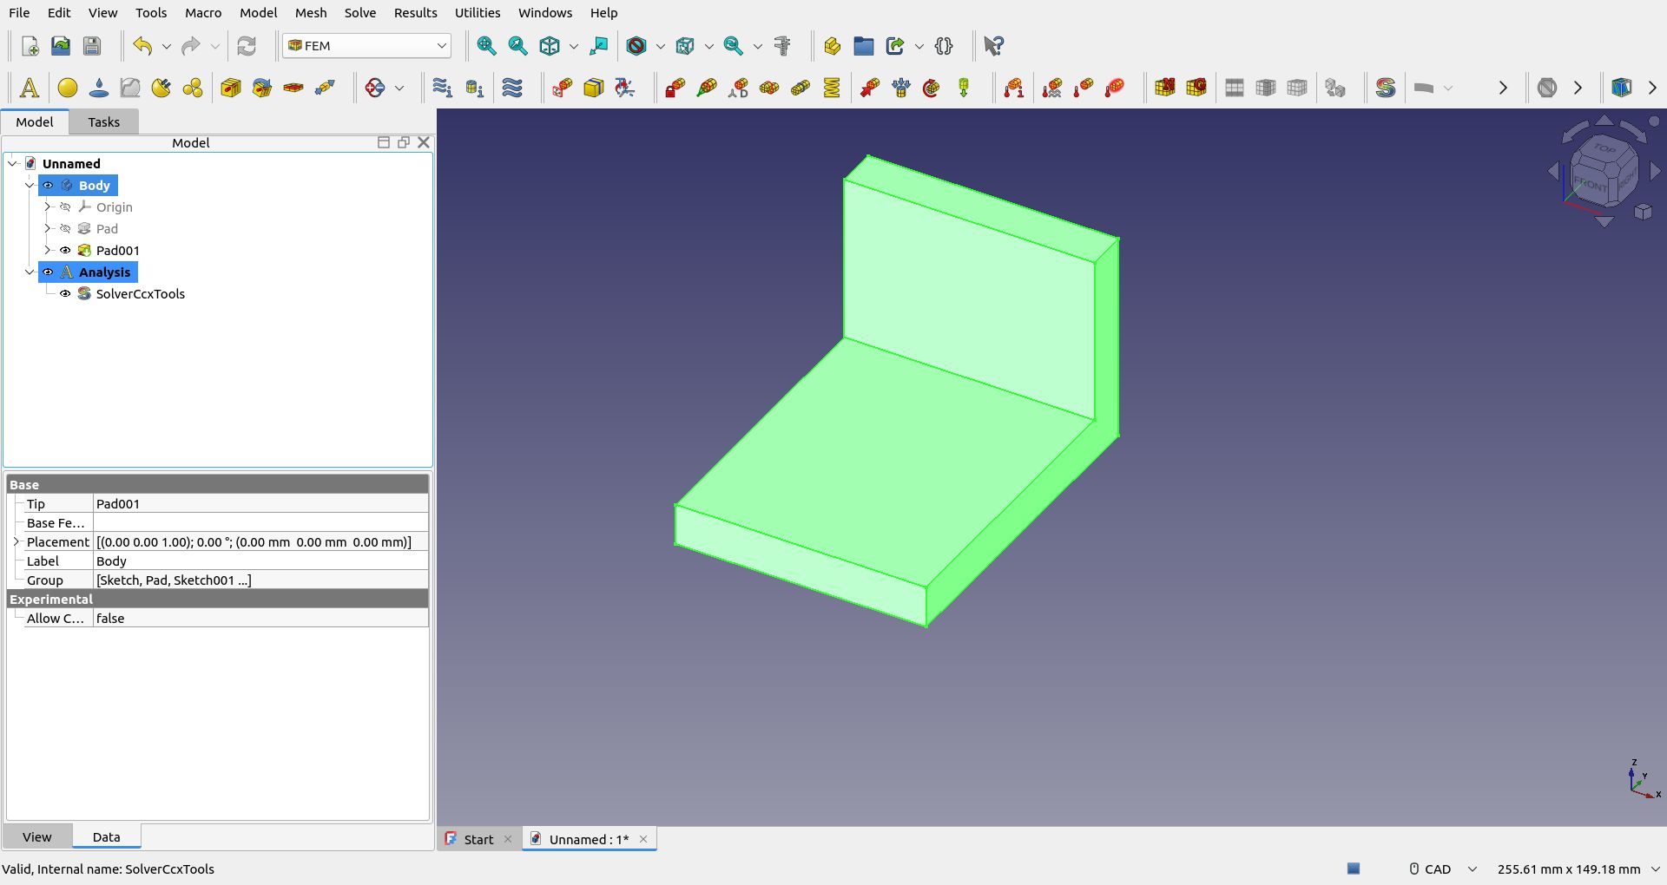The image size is (1667, 885).
Task: Expand the Pad001 tree item
Action: pos(48,251)
